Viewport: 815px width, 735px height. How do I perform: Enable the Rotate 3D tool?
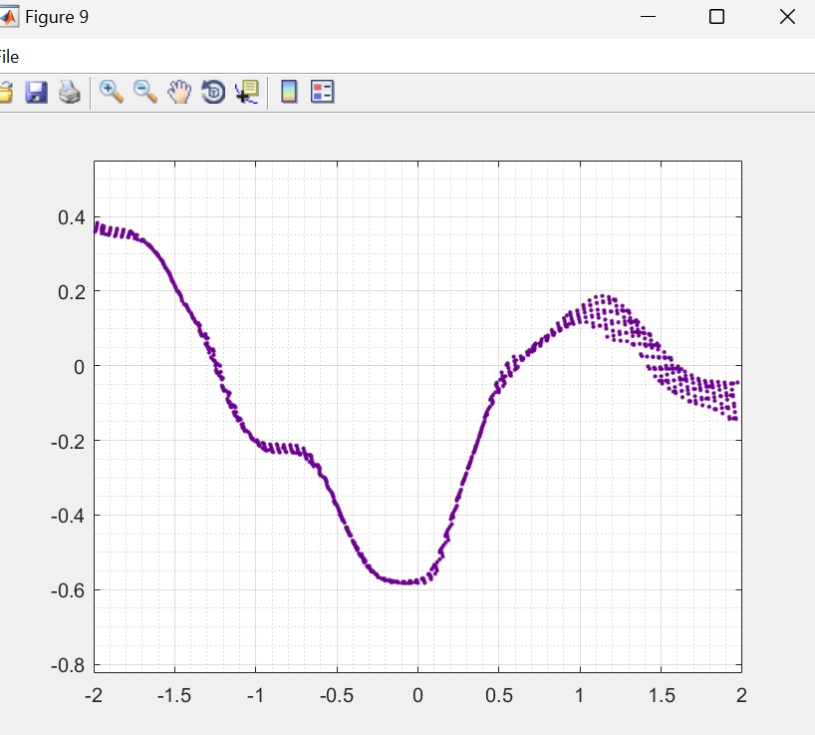[x=212, y=93]
